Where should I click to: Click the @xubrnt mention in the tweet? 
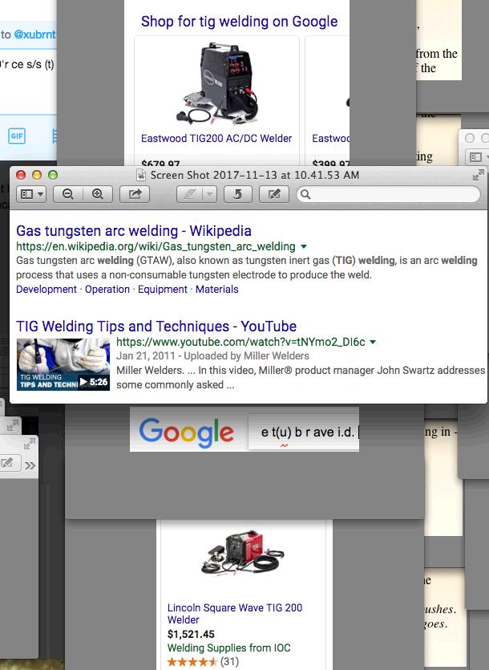(x=34, y=35)
